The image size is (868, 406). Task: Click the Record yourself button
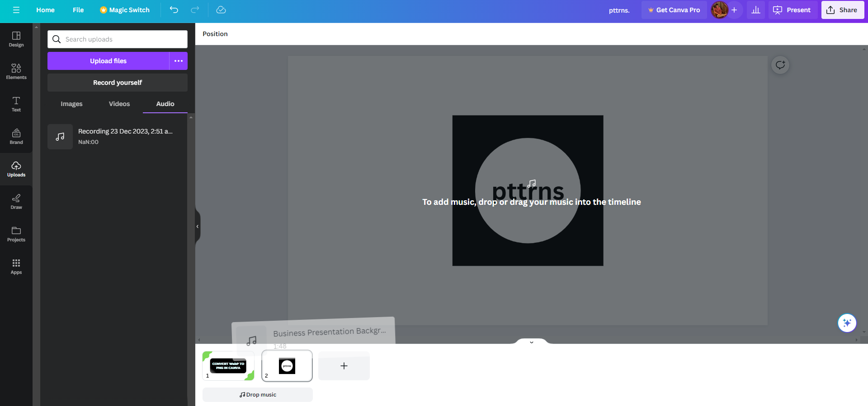click(118, 83)
